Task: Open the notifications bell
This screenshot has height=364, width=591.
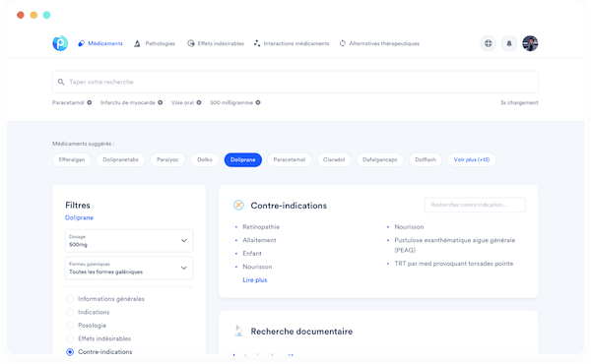Action: pos(509,43)
